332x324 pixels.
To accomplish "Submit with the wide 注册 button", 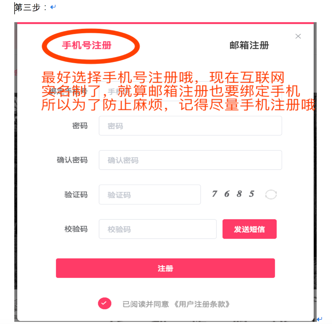I will [165, 268].
